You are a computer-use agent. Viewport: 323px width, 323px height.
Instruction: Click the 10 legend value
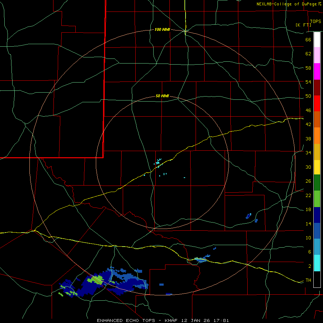pyautogui.click(x=308, y=238)
